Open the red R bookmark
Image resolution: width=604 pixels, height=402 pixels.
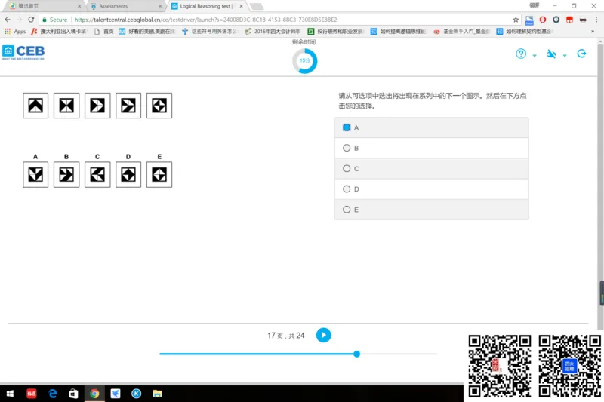pyautogui.click(x=59, y=32)
